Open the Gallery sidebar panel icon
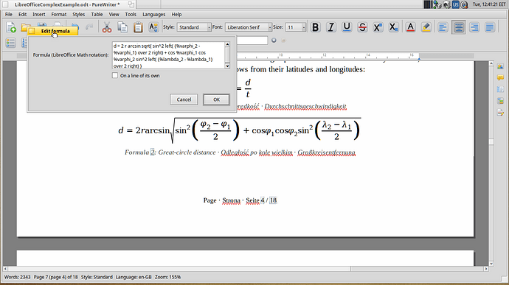509x285 pixels. tap(500, 66)
